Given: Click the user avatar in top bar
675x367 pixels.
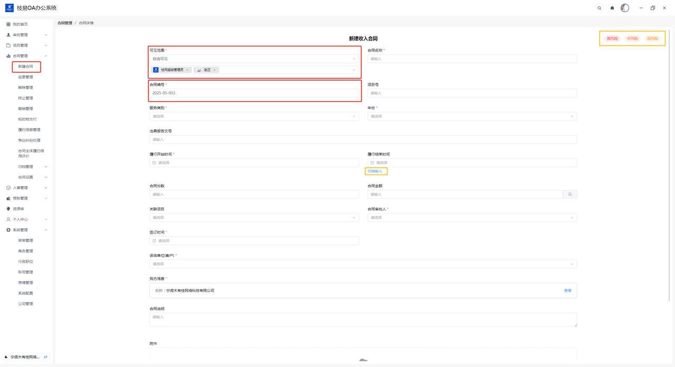Looking at the screenshot, I should coord(625,8).
